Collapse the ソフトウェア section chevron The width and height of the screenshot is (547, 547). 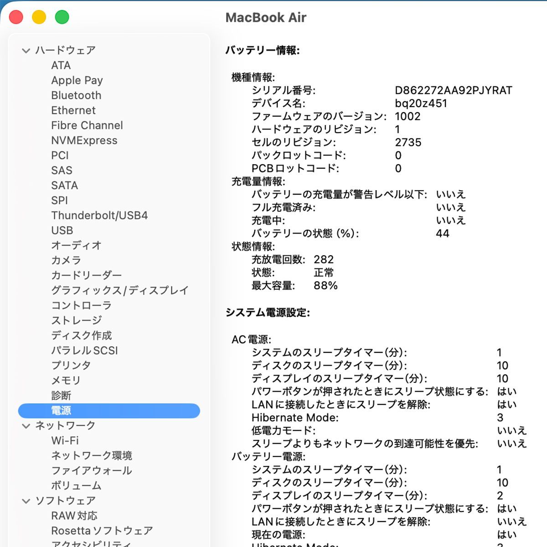(26, 501)
